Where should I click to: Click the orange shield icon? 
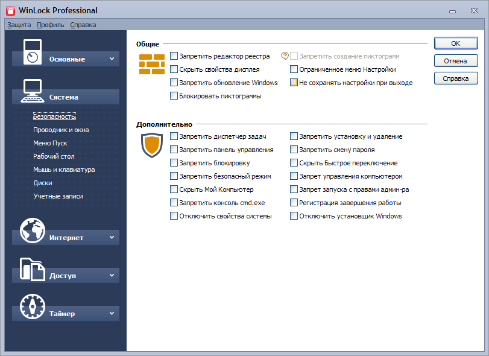tap(151, 145)
